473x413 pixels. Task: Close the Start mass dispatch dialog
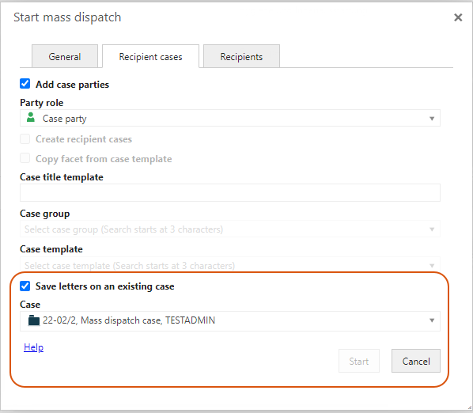[458, 17]
